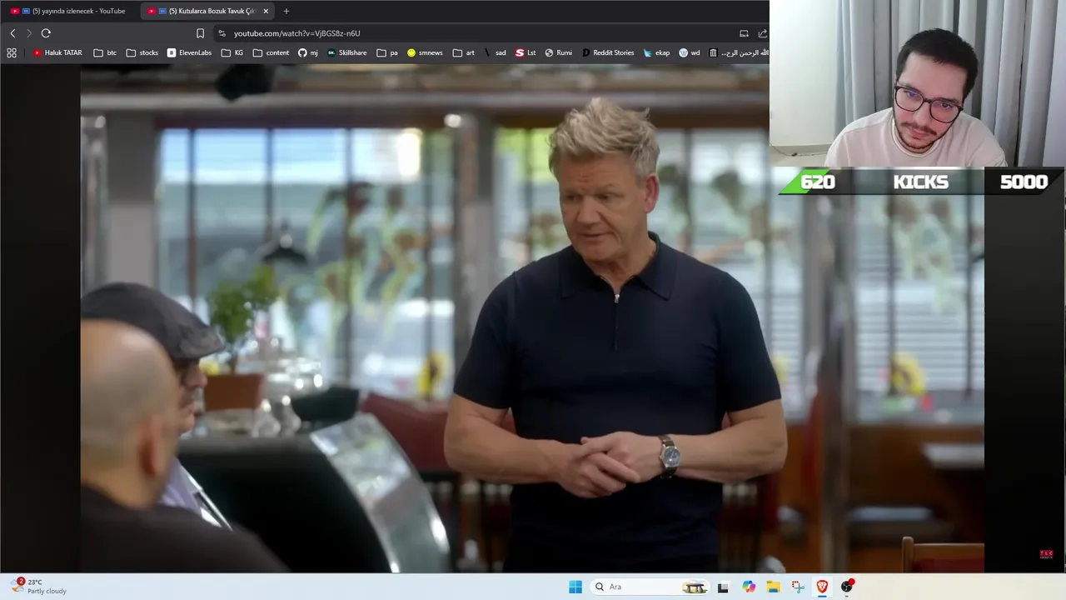Open the Haluk TATAR bookmark
This screenshot has height=600, width=1066.
[57, 52]
